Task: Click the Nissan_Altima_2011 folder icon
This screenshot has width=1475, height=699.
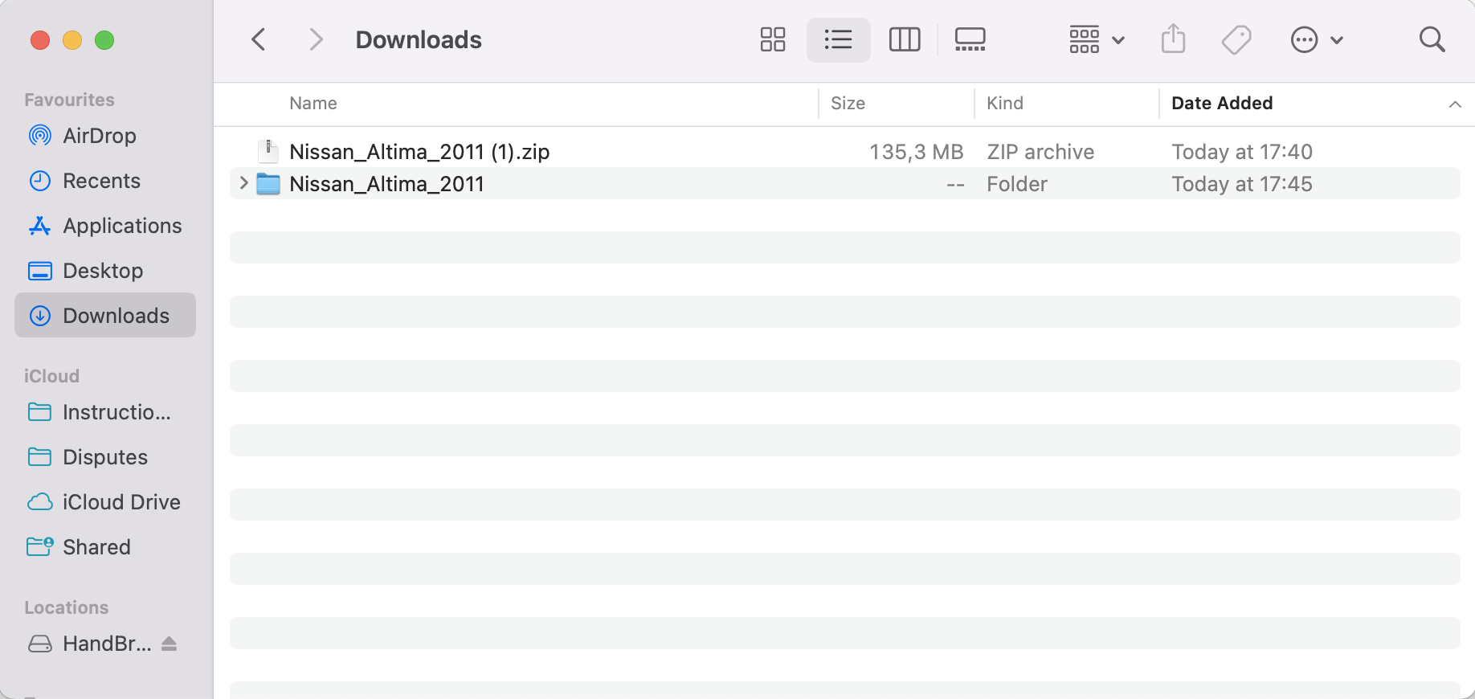Action: pos(268,184)
